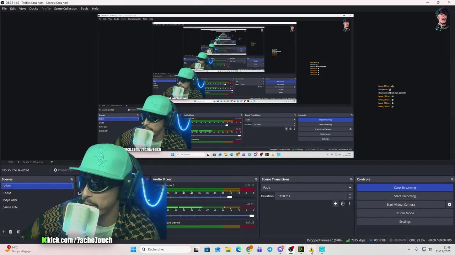This screenshot has width=455, height=255.
Task: Open Microsoft Store from the taskbar
Action: [207, 250]
